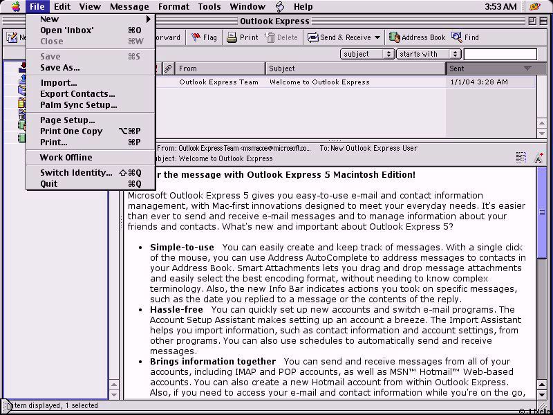Viewport: 553px width, 415px height.
Task: Choose Palm Sync Setup... menu item
Action: point(91,105)
